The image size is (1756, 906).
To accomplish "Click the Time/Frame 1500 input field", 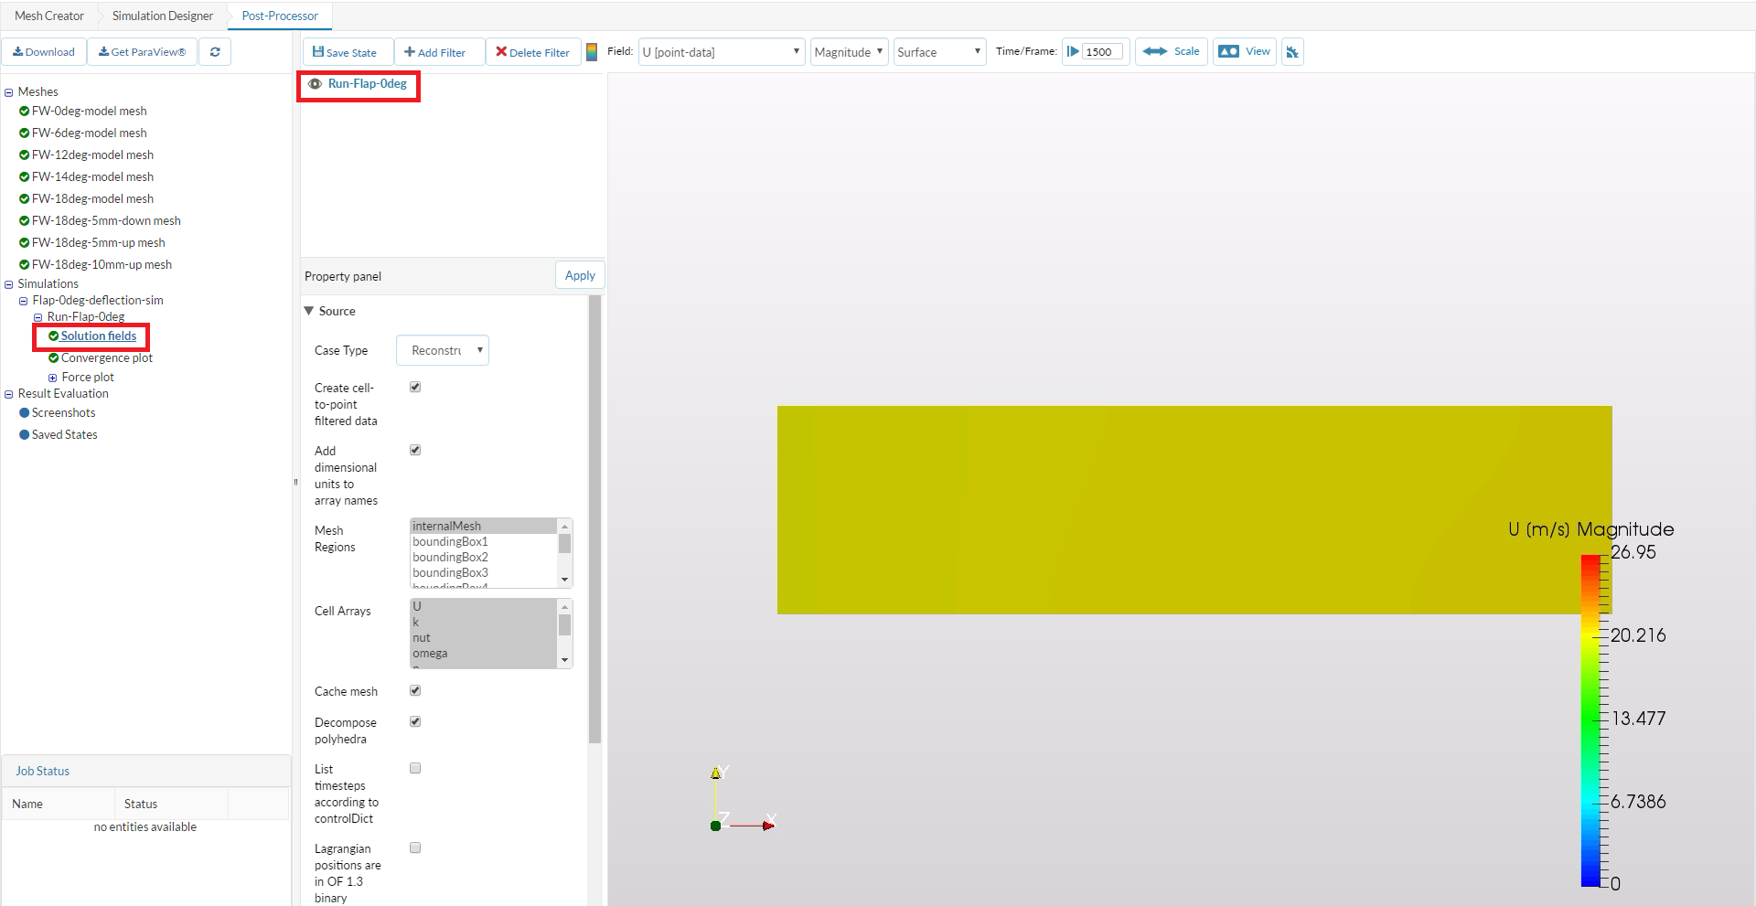I will pyautogui.click(x=1103, y=52).
